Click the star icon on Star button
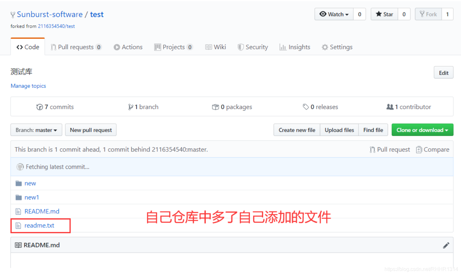This screenshot has width=461, height=275. click(x=379, y=14)
